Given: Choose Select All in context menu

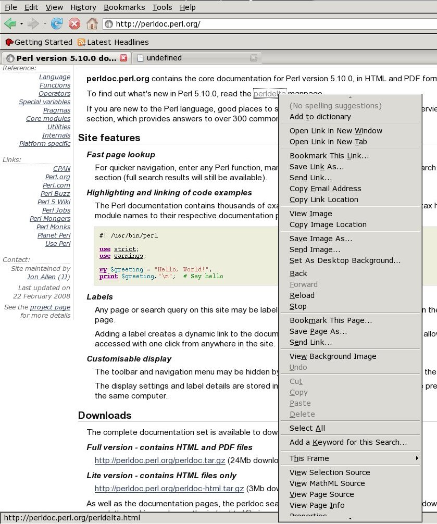Looking at the screenshot, I should click(x=350, y=428).
